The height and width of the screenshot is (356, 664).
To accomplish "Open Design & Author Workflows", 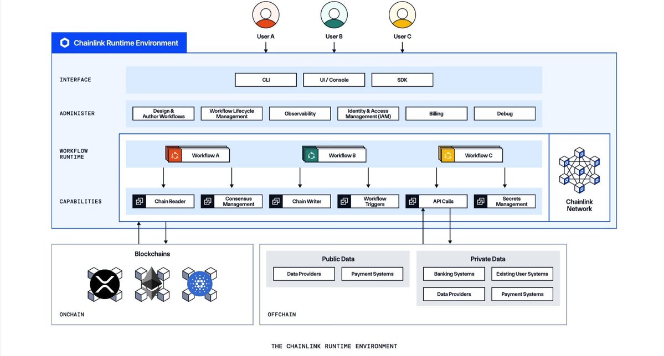I will tap(163, 113).
